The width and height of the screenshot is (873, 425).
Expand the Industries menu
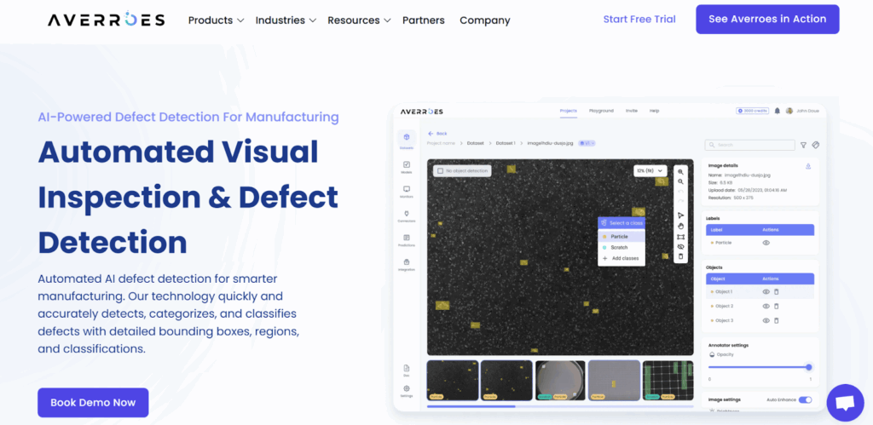(x=286, y=20)
